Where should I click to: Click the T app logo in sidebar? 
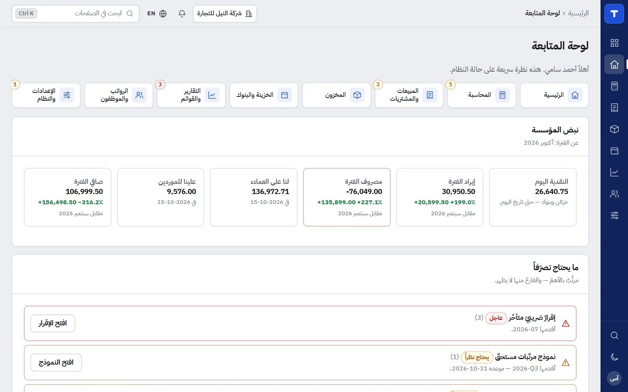[x=614, y=14]
